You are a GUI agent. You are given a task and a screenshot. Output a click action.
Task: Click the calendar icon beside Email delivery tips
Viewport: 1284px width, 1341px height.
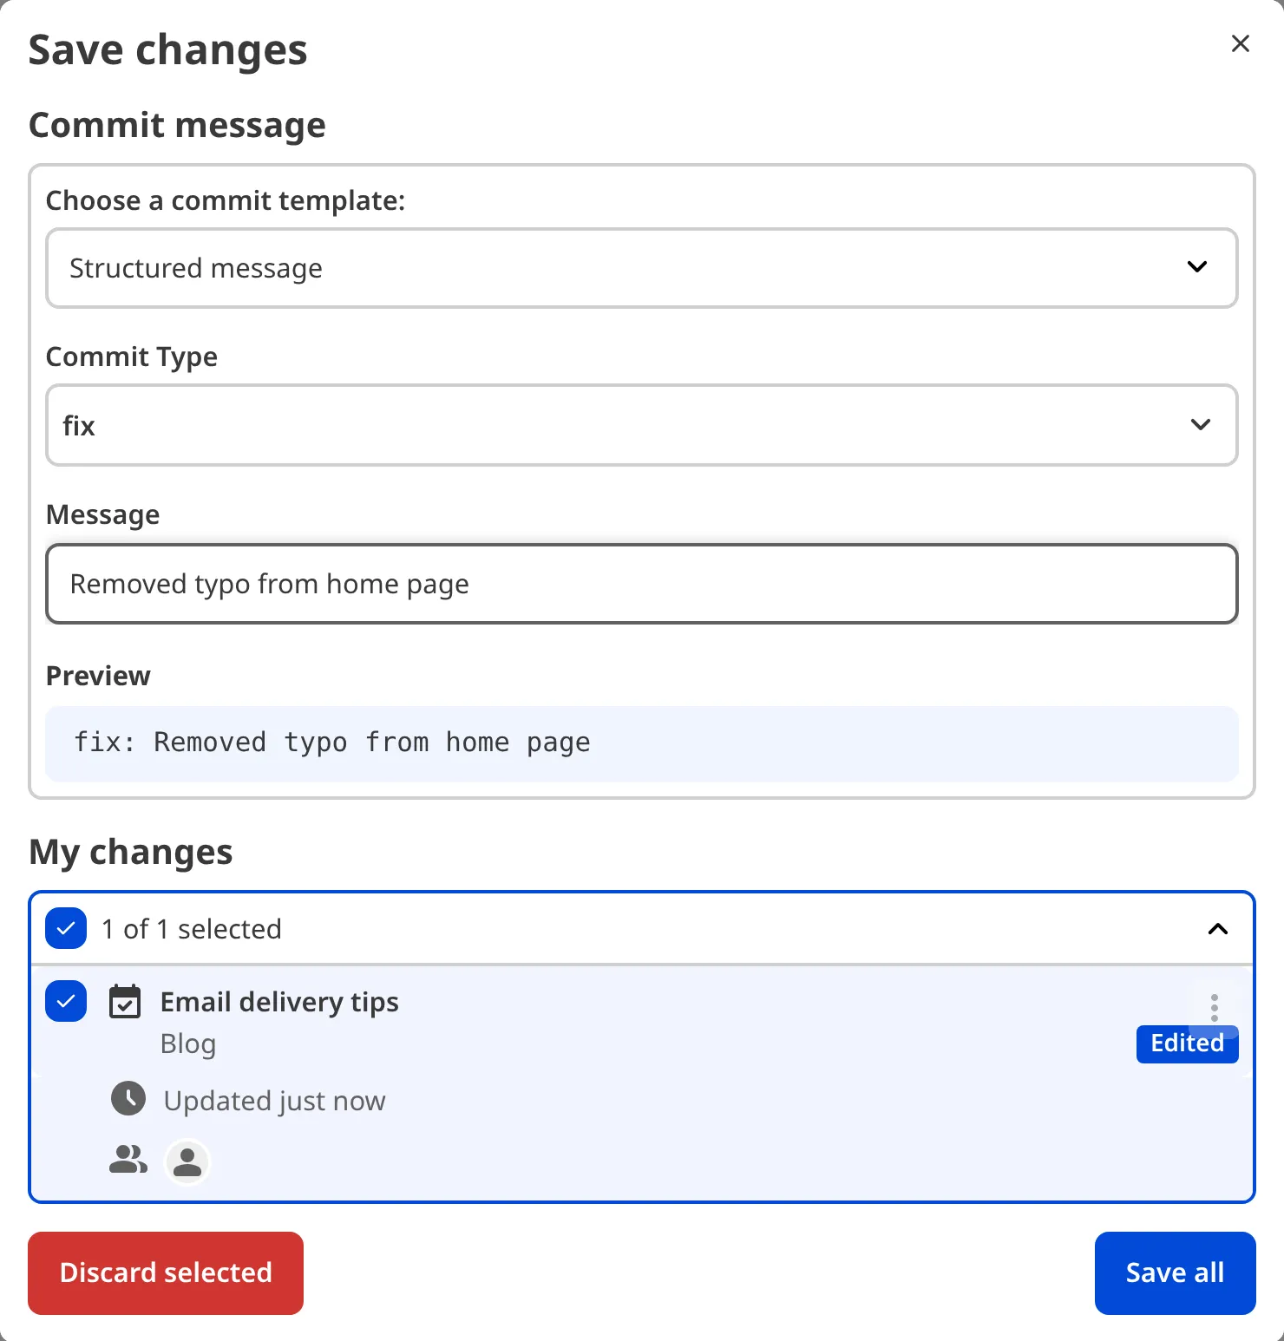click(x=125, y=1002)
